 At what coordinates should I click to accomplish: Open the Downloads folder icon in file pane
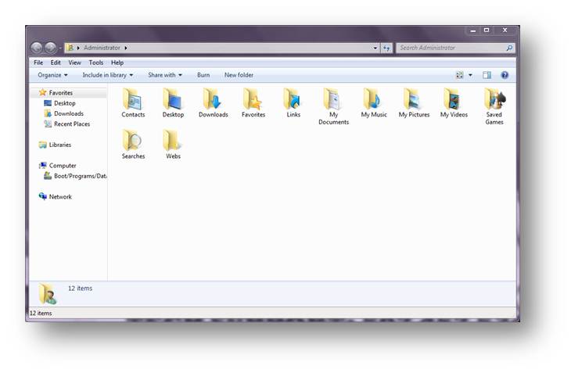point(213,103)
